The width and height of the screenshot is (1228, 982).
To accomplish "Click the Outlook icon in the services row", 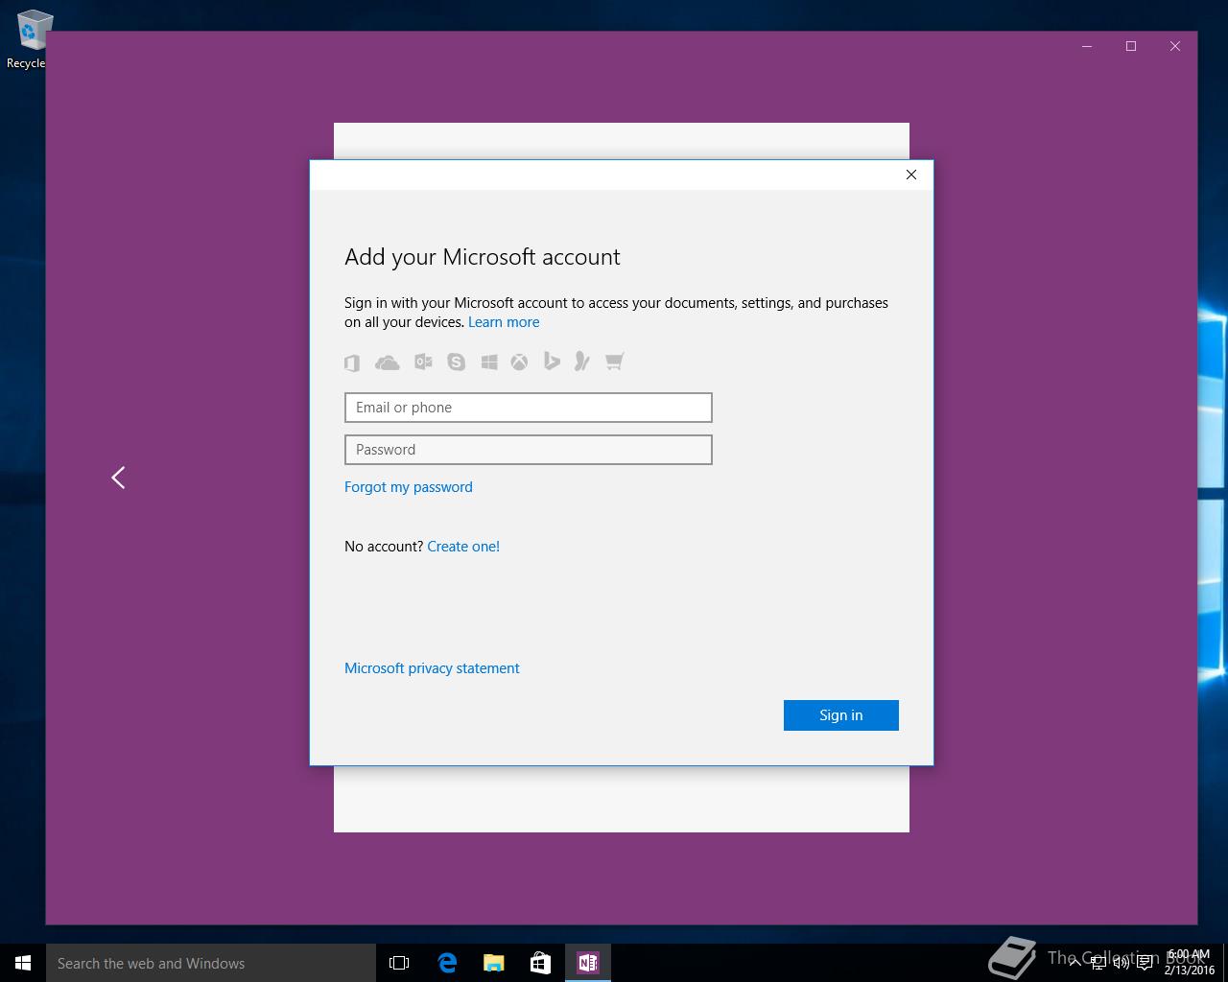I will pyautogui.click(x=423, y=362).
